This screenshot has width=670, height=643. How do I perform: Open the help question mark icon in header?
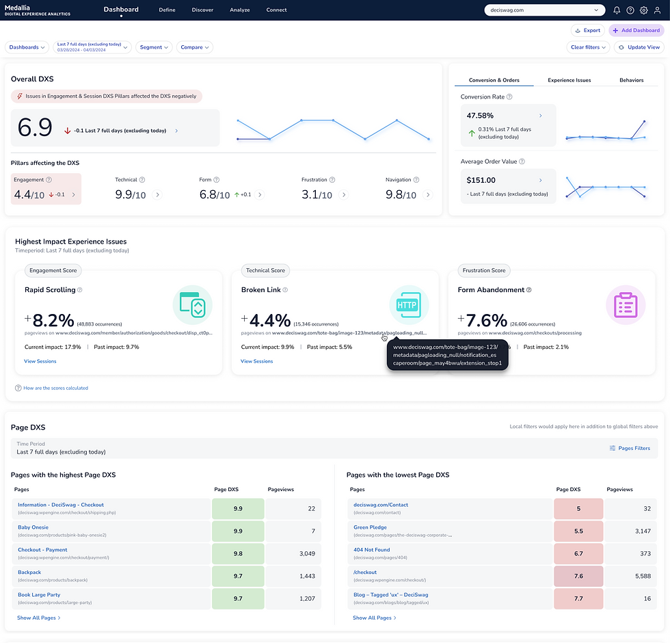click(630, 10)
